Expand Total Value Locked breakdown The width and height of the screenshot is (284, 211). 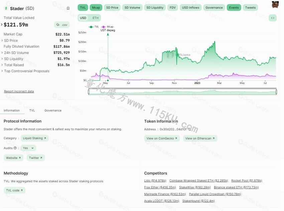pyautogui.click(x=2, y=24)
